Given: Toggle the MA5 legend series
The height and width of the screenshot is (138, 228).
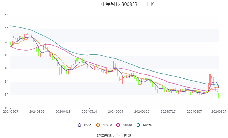Looking at the screenshot, I should click(84, 125).
